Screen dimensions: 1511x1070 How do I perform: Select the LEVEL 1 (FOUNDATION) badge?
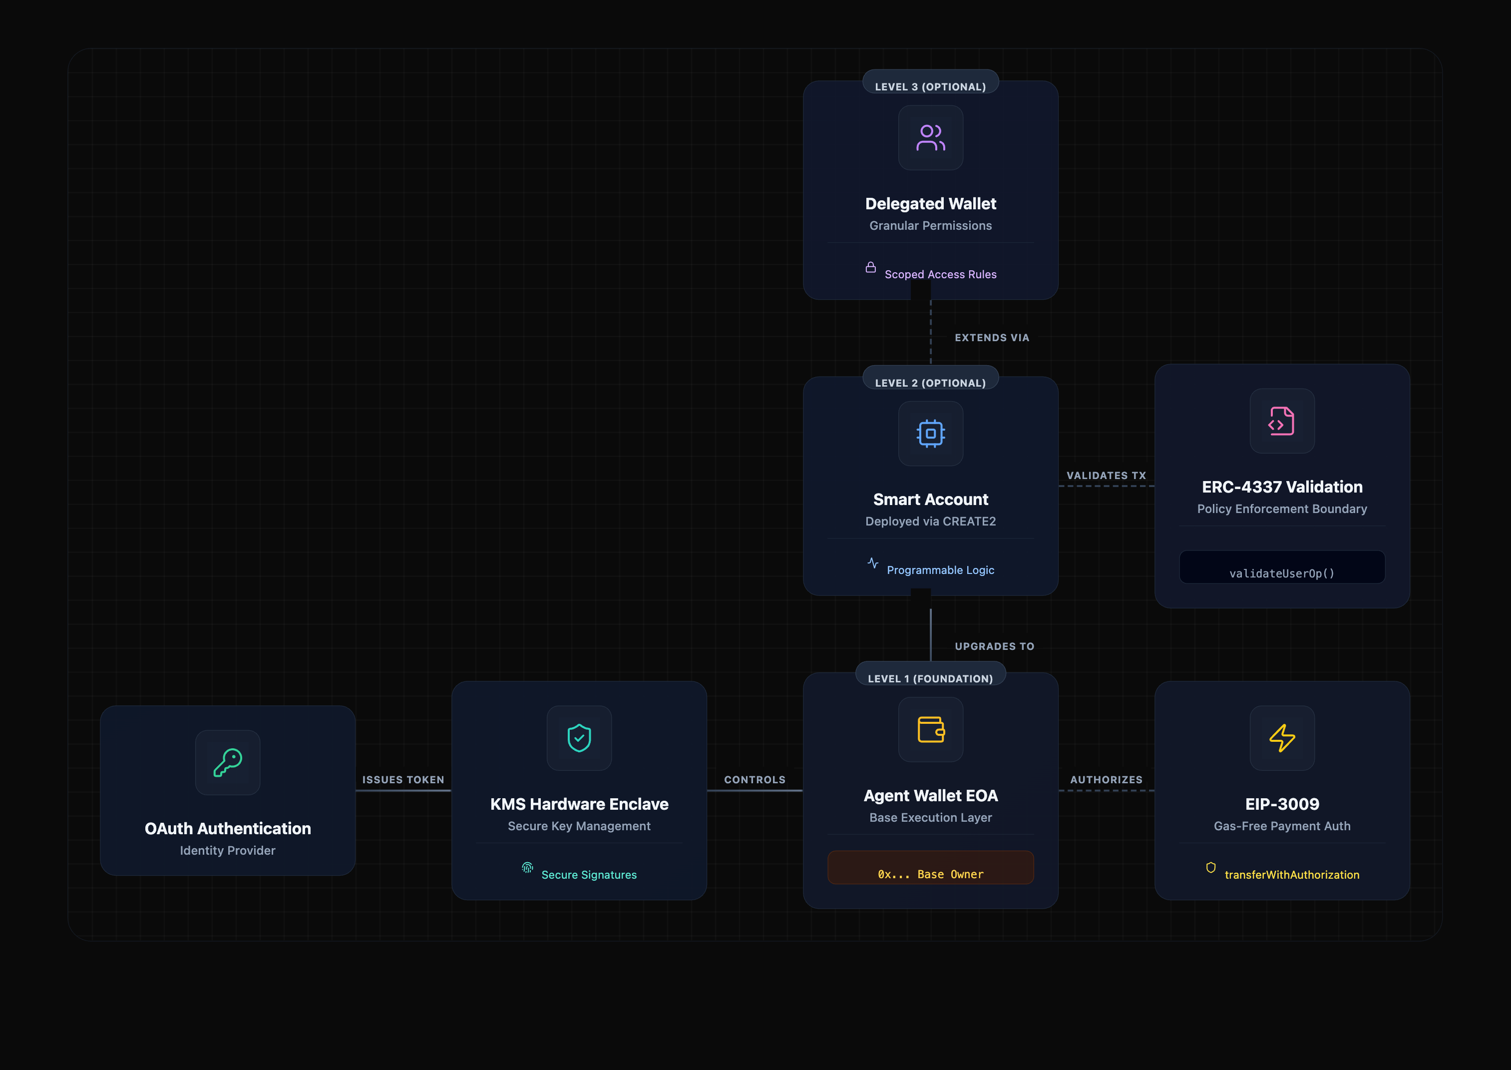click(930, 678)
